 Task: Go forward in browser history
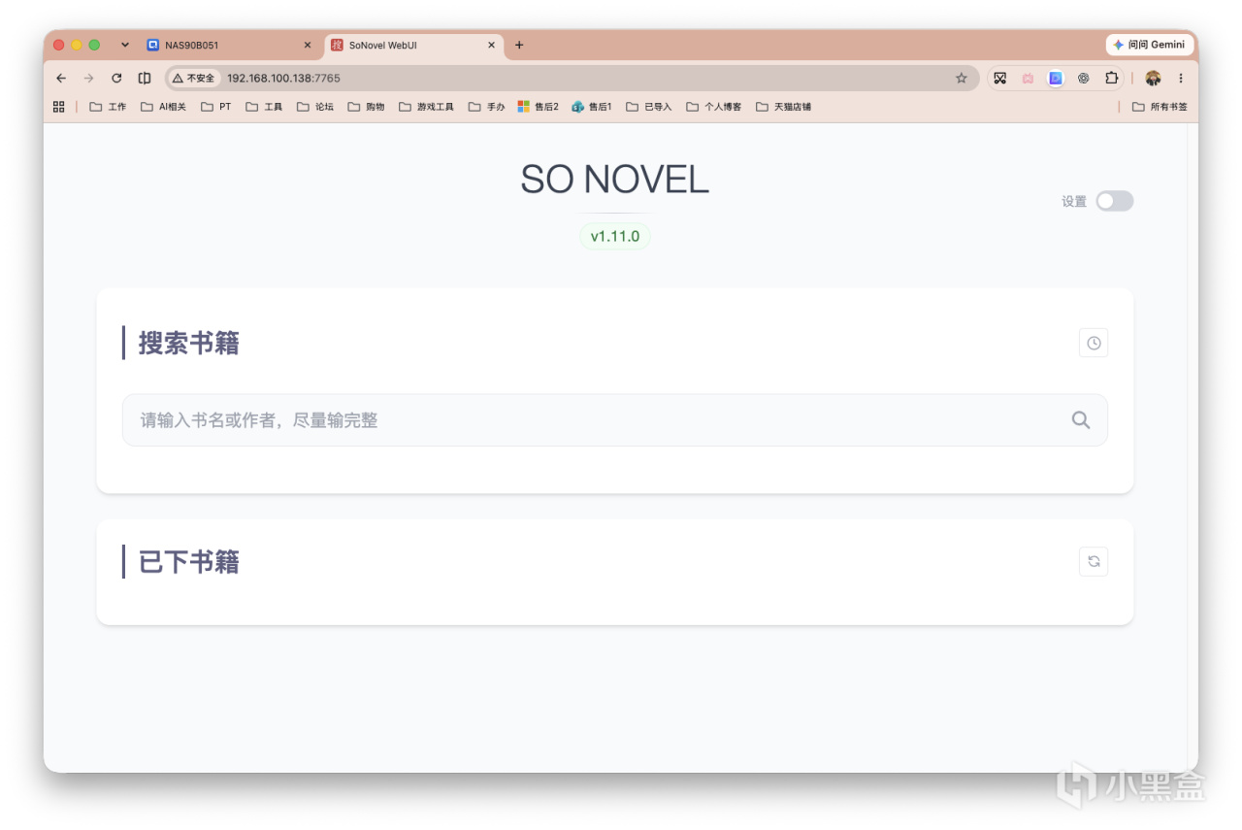pos(88,78)
